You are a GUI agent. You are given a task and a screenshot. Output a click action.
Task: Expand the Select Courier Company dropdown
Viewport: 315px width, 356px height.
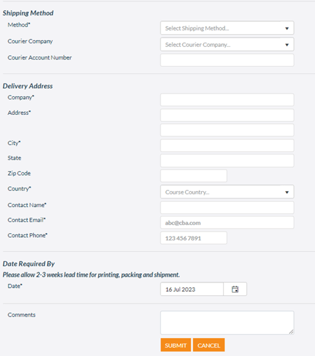pos(227,44)
